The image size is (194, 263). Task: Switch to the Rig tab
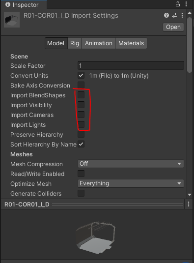coord(75,43)
